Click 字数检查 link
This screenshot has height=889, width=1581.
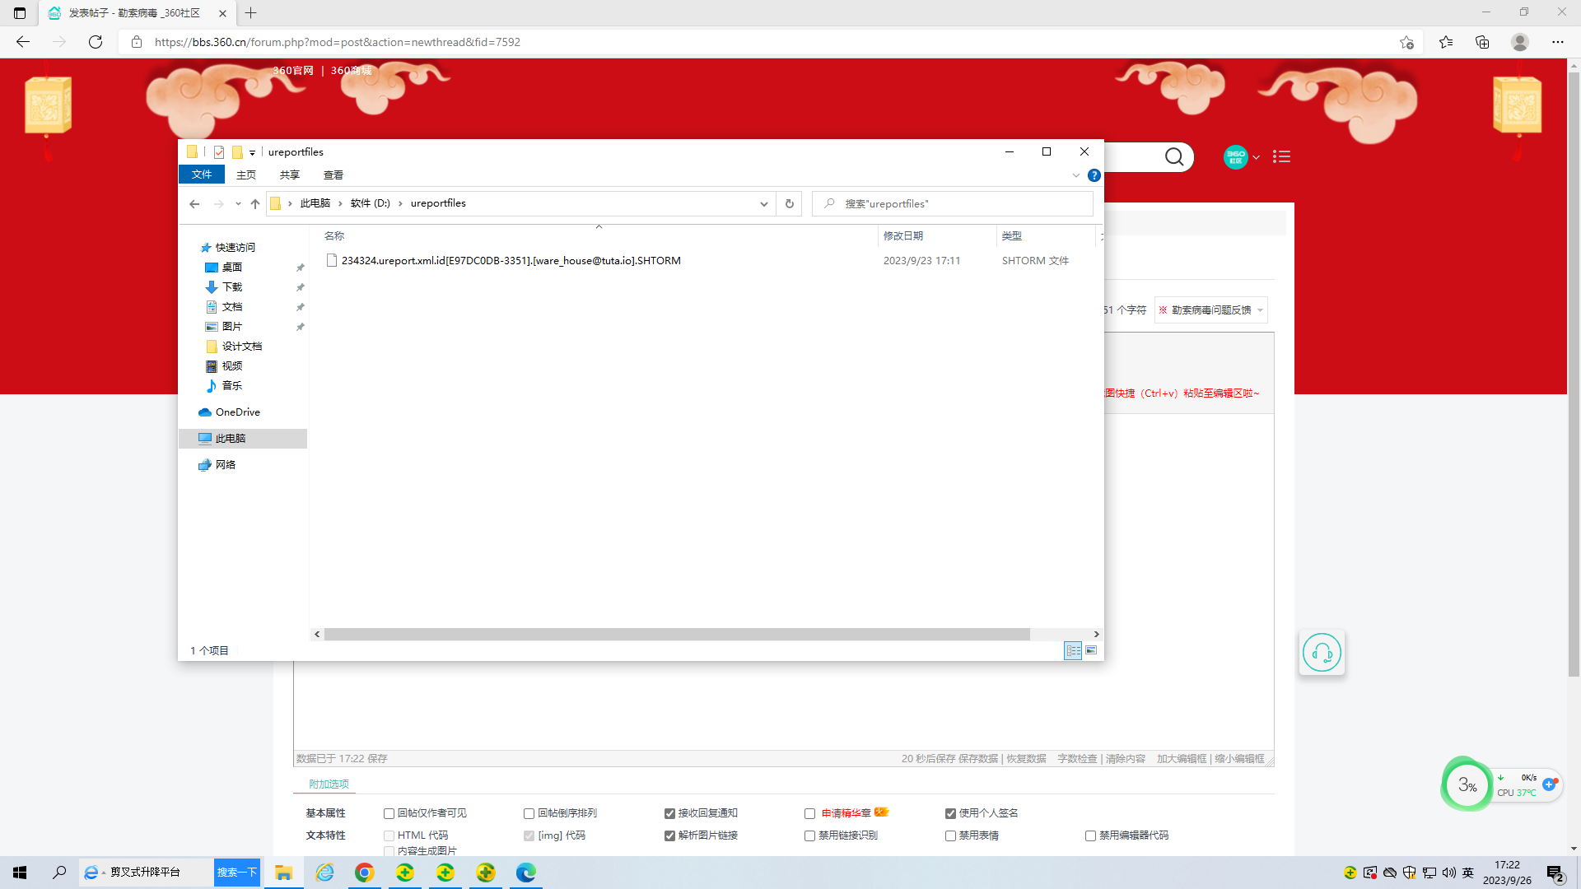pyautogui.click(x=1077, y=759)
